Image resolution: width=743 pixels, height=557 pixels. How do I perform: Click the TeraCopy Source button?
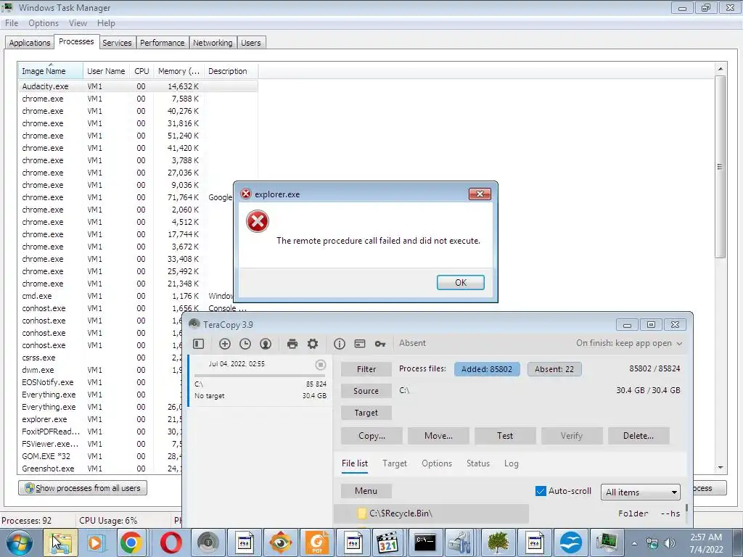(366, 391)
